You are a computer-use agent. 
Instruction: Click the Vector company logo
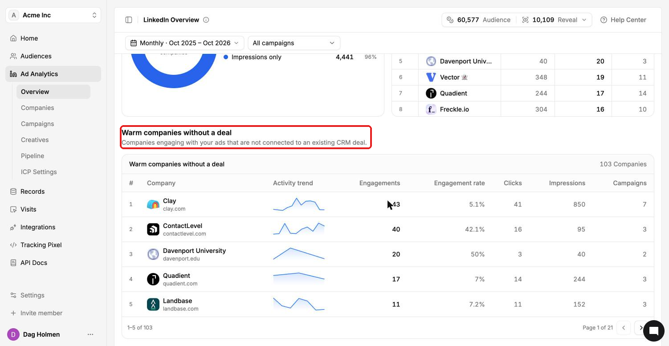431,77
